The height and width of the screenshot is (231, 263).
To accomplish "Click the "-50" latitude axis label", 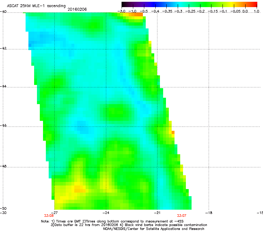I will pyautogui.click(x=3, y=208).
